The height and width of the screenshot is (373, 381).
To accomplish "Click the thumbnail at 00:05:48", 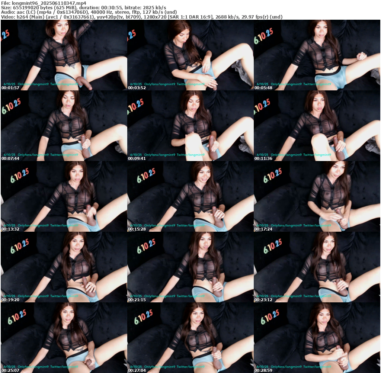I will [317, 55].
